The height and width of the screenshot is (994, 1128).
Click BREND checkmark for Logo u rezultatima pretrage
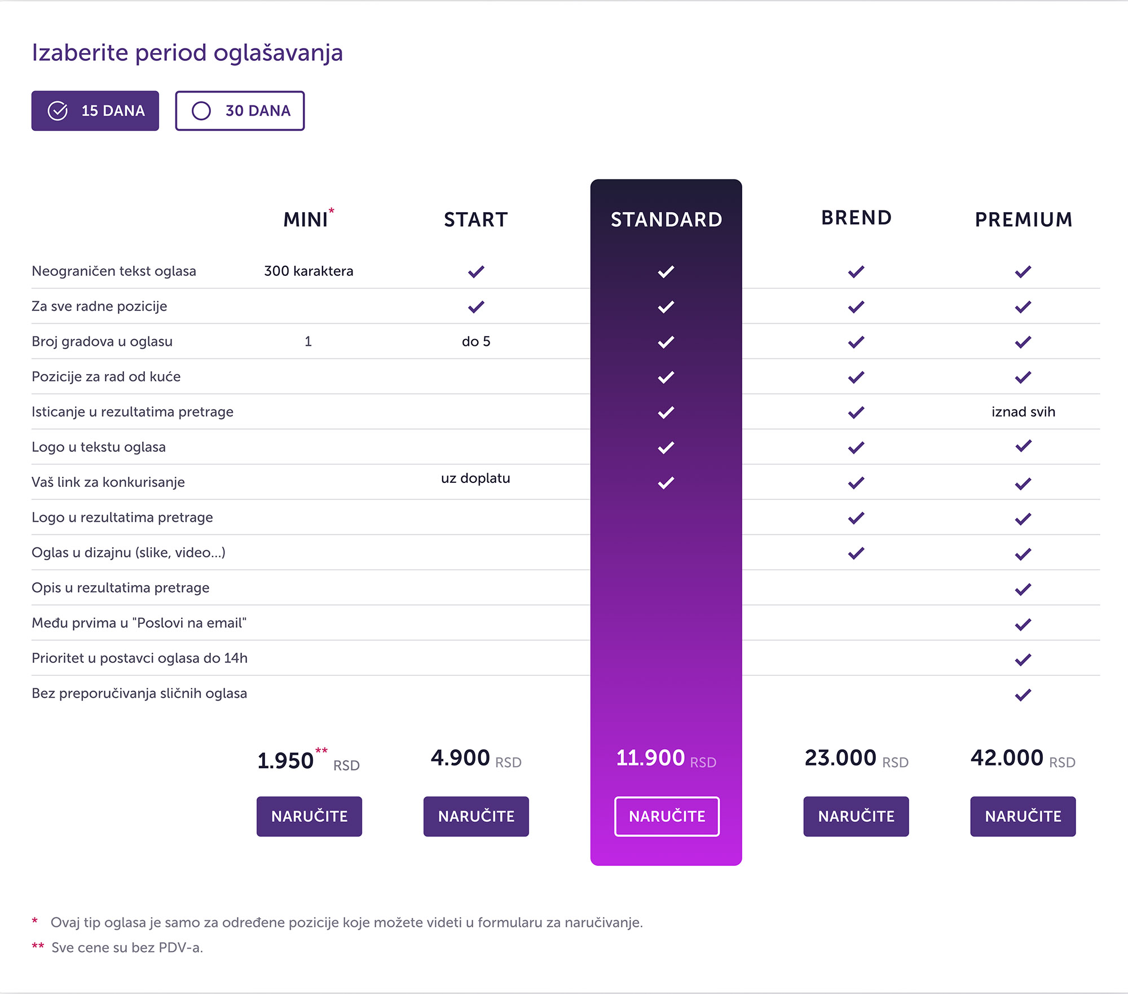856,518
